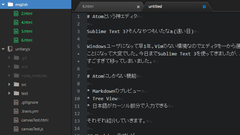Select the english folder label

[x=21, y=5]
